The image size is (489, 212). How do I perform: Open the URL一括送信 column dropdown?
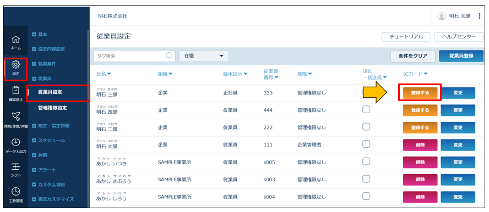point(374,74)
